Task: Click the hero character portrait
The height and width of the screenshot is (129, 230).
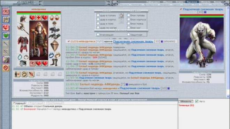Action: pos(39,40)
